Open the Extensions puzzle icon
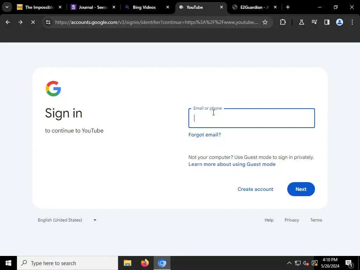360x270 pixels. (x=283, y=22)
